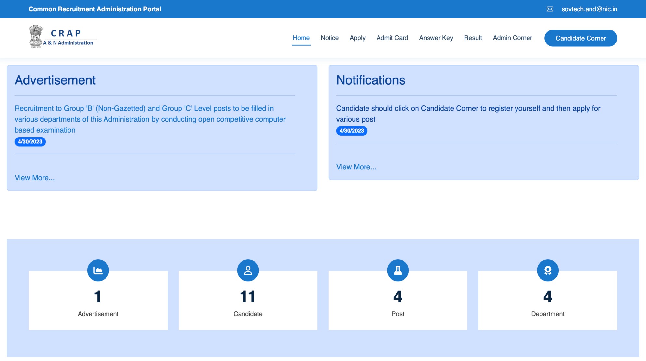Screen dimensions: 646x361
Task: Go to the Apply page
Action: coord(357,38)
